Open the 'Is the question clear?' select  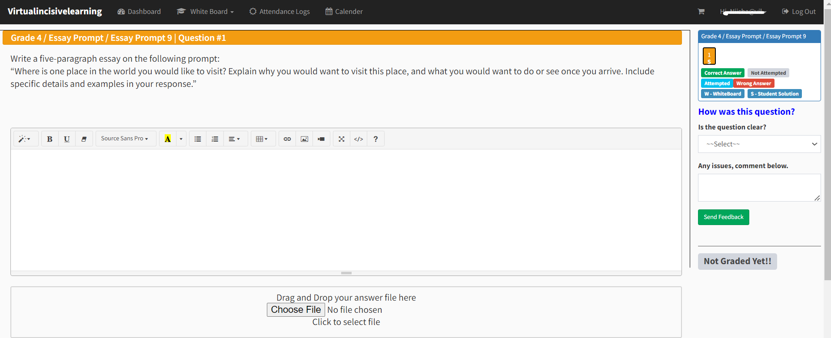[x=759, y=144]
